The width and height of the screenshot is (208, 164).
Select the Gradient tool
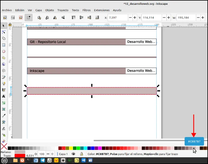click(4, 103)
